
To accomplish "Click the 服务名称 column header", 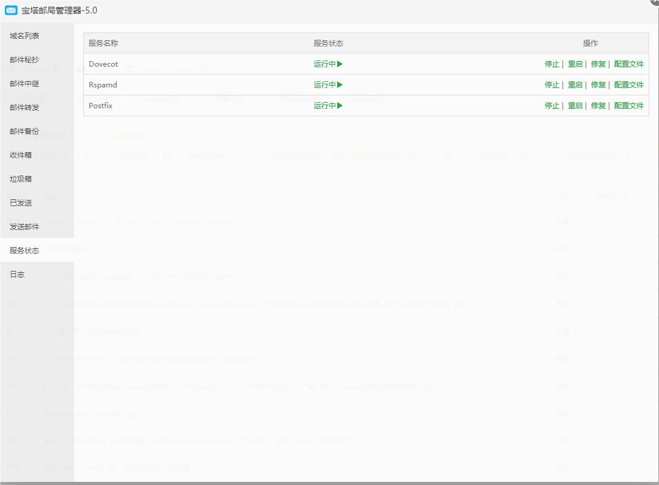I will 103,43.
